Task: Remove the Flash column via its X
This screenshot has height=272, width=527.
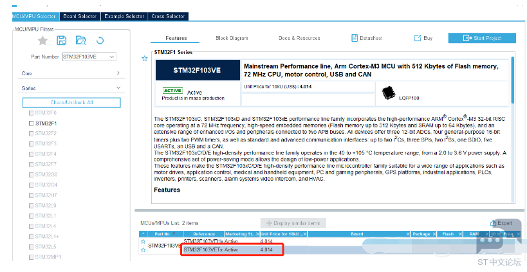Action: 461,234
